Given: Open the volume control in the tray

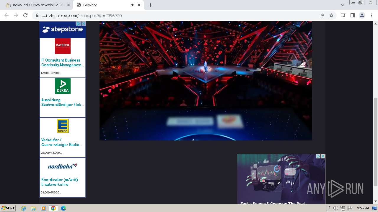Looking at the screenshot, I should click(336, 208).
